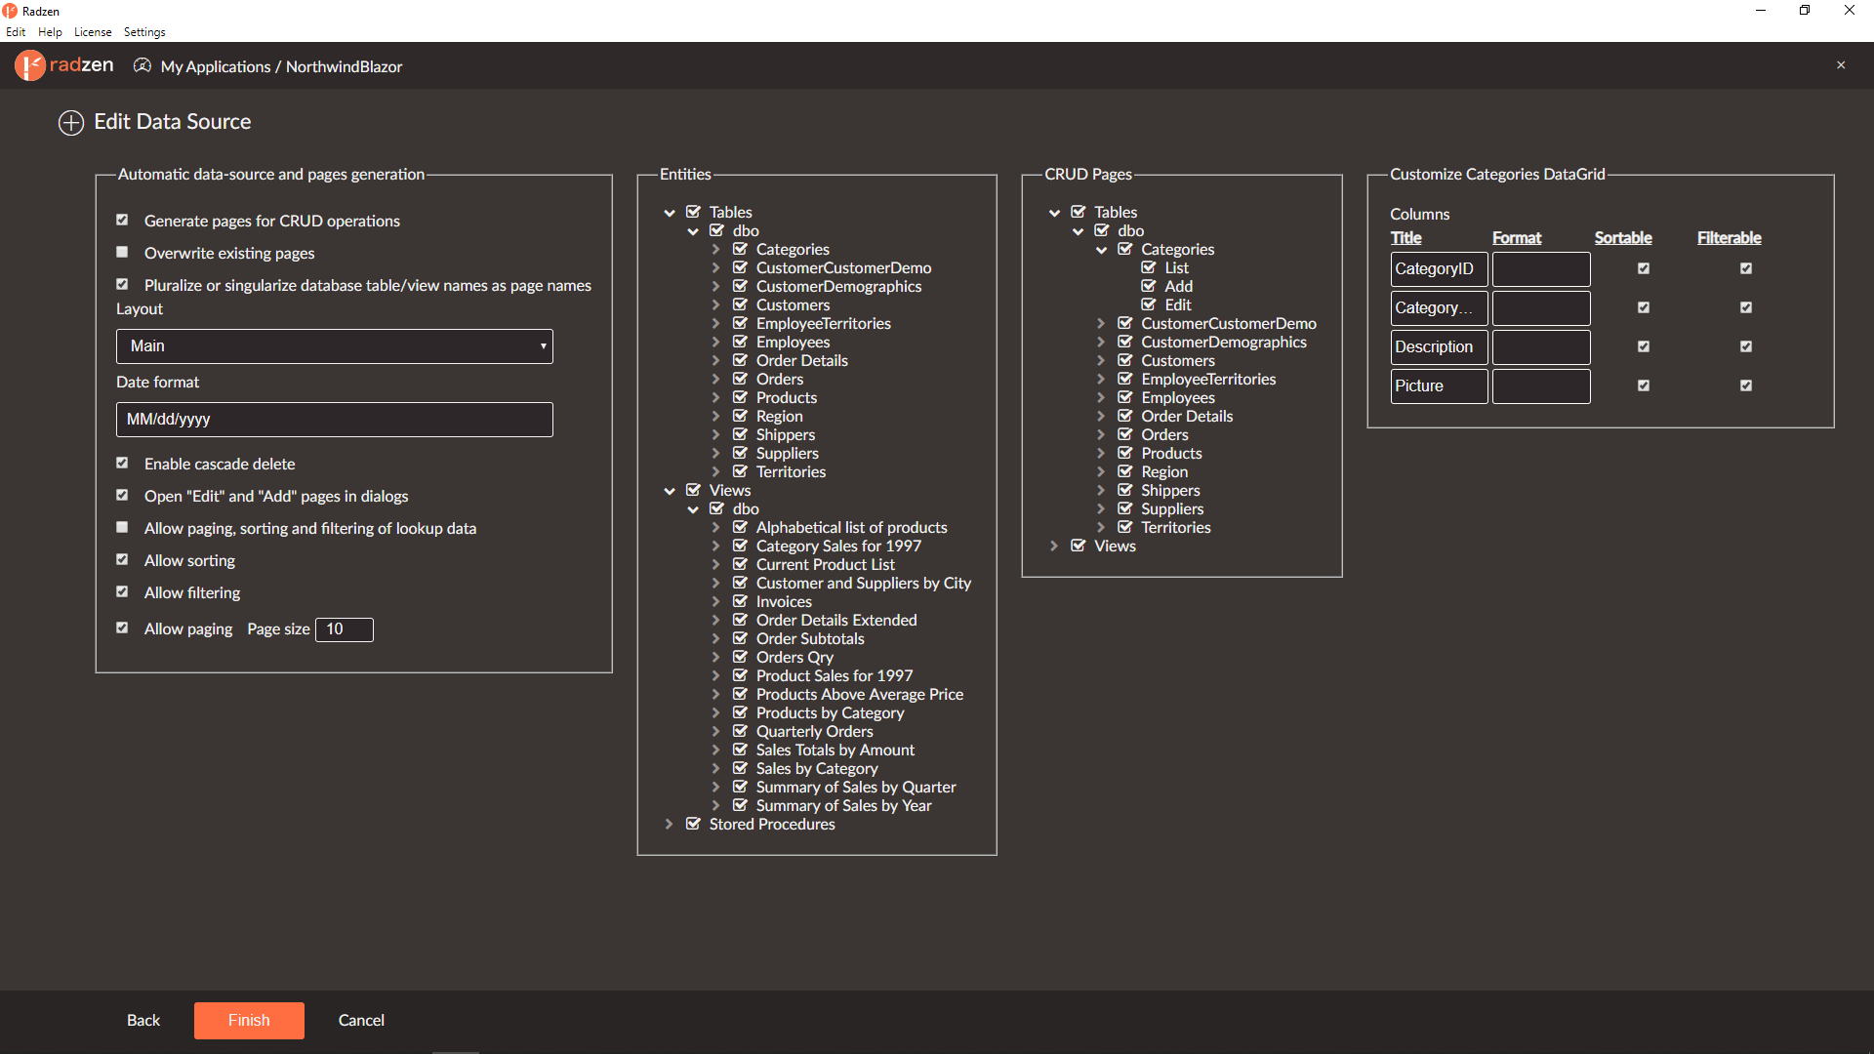Viewport: 1874px width, 1054px height.
Task: Click the Page size input box
Action: click(x=345, y=629)
